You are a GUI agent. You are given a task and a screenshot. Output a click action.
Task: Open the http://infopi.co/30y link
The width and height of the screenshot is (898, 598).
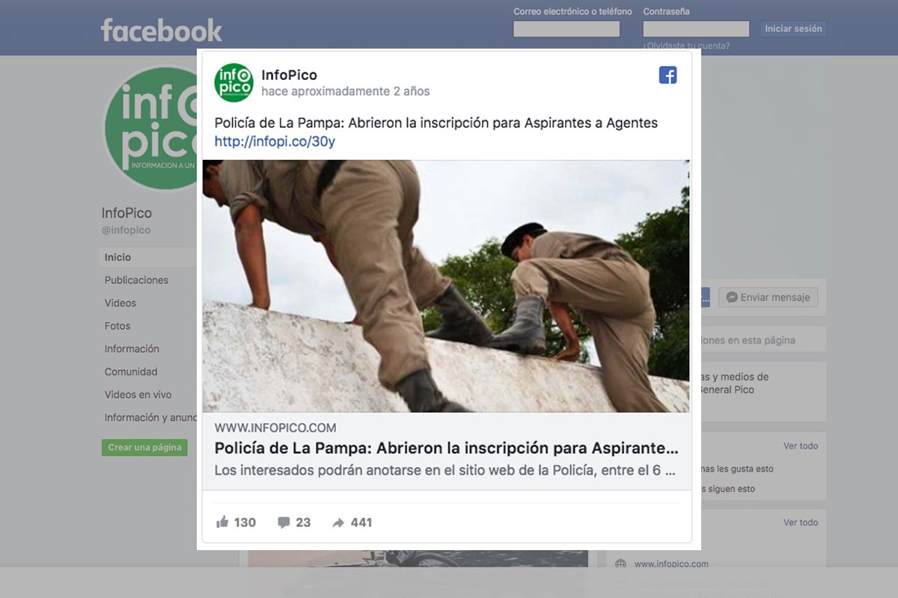pyautogui.click(x=275, y=141)
